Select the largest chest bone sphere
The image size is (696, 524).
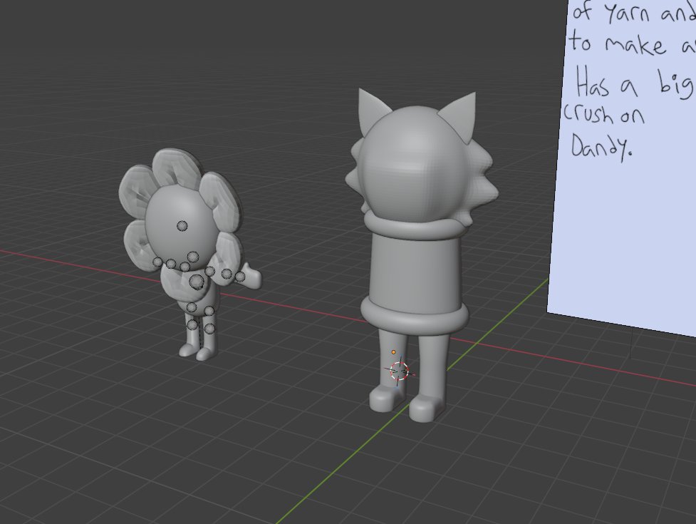[x=196, y=281]
